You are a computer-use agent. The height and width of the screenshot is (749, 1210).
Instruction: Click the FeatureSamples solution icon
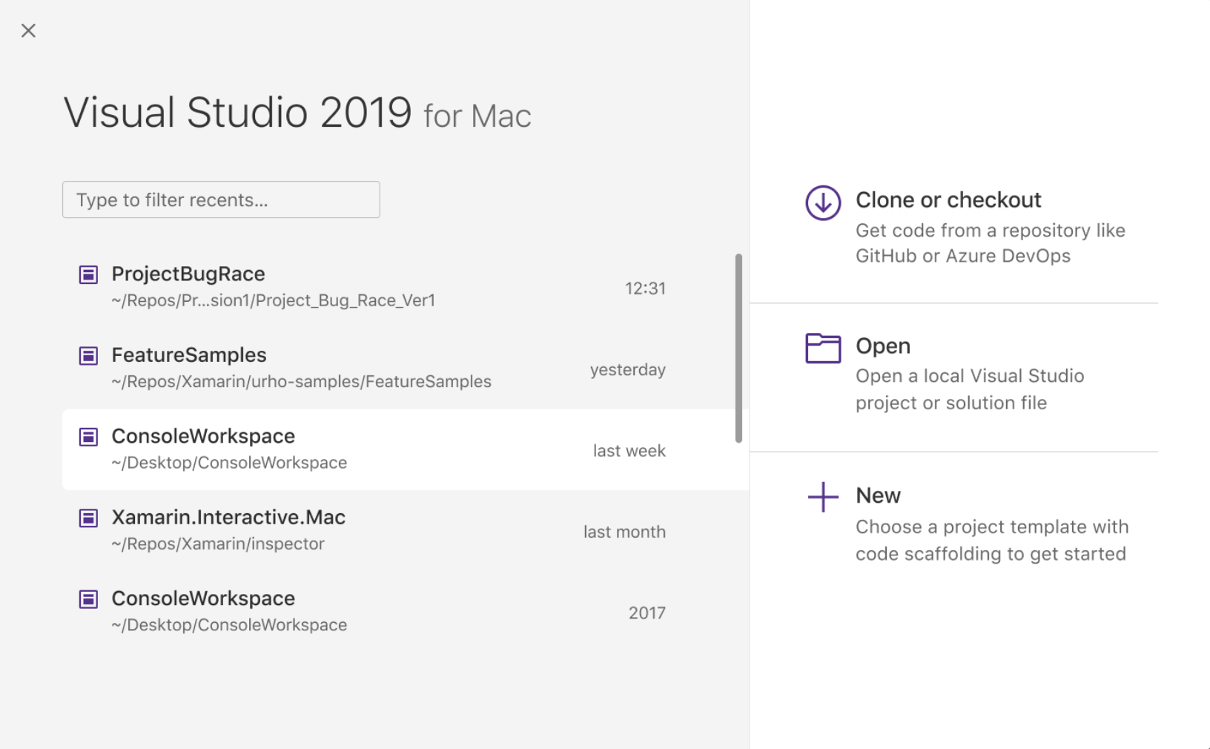pyautogui.click(x=88, y=356)
